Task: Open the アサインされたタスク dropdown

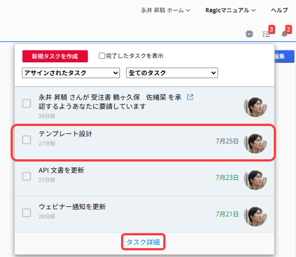Action: point(71,73)
